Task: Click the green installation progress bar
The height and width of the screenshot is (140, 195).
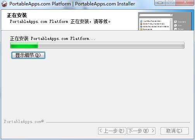Action: pos(97,45)
